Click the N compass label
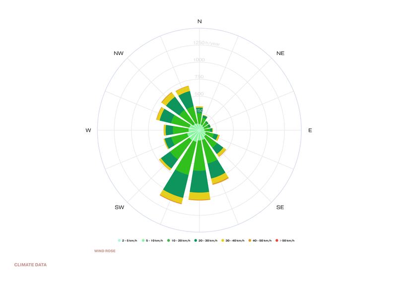The width and height of the screenshot is (399, 282). point(199,21)
